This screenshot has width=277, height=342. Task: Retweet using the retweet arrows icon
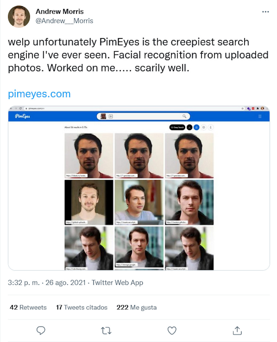[x=106, y=331]
